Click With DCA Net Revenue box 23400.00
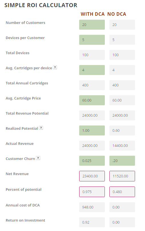Image resolution: width=145 pixels, height=231 pixels. tap(92, 176)
